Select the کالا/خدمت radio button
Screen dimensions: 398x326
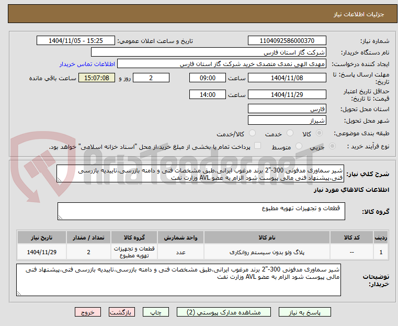pos(252,133)
